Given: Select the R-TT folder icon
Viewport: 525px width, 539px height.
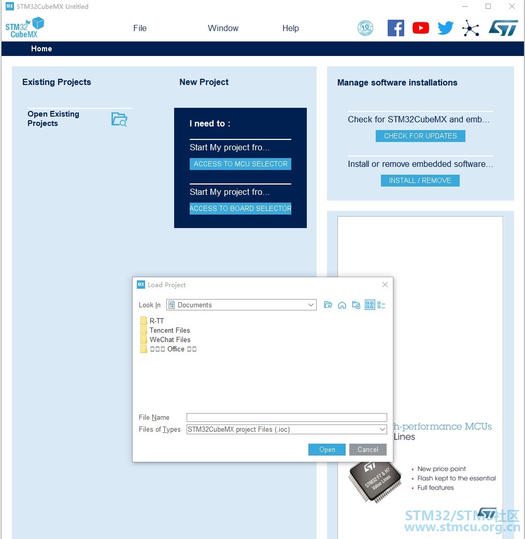Looking at the screenshot, I should [x=144, y=321].
